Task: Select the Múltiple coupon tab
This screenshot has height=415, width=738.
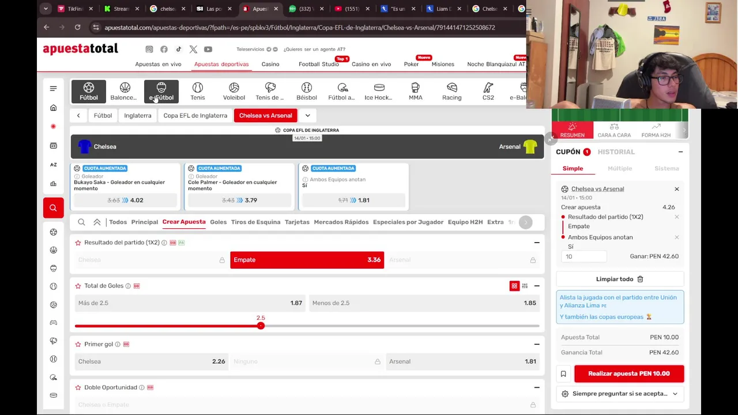Action: point(620,168)
